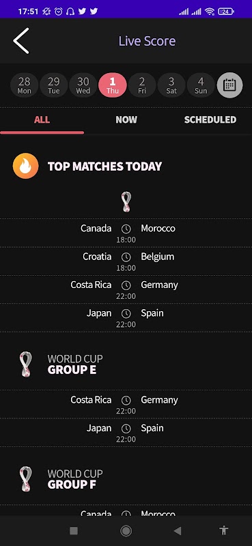252x546 pixels.
Task: Tap the World Cup trophy icon above Canada match
Action: pyautogui.click(x=126, y=201)
